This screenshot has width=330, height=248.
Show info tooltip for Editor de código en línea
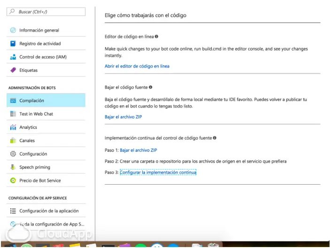pyautogui.click(x=156, y=37)
